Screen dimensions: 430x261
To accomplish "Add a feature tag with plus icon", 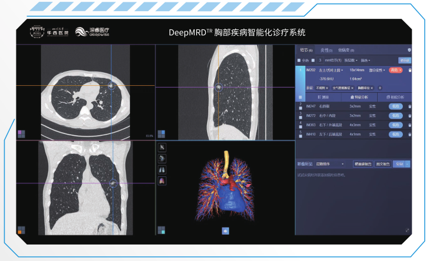I will [x=380, y=88].
